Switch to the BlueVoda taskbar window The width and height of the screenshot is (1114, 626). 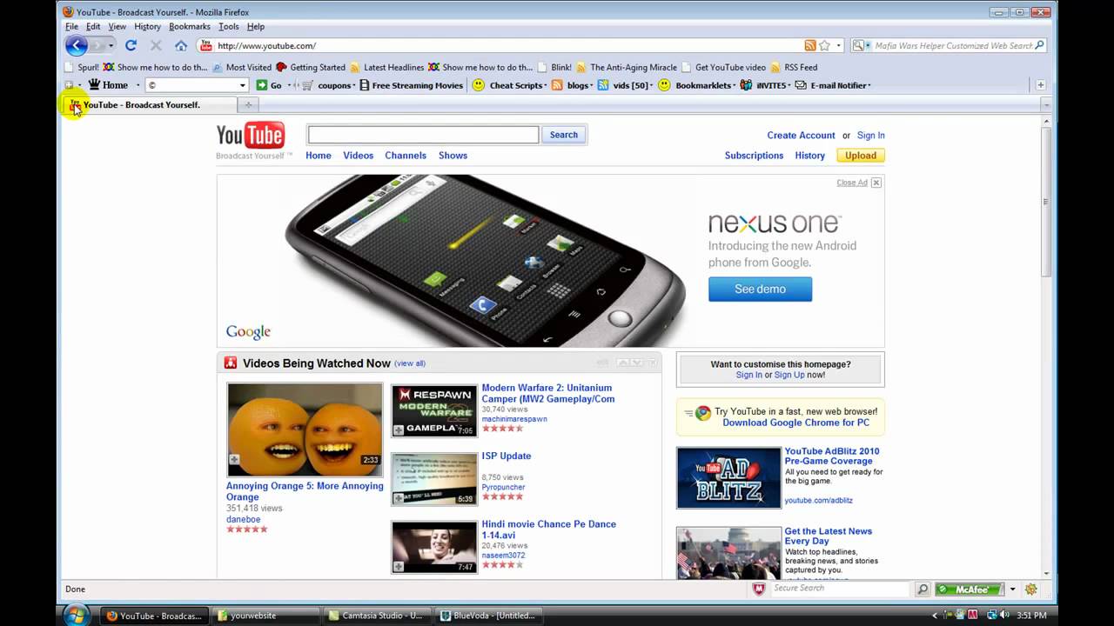coord(487,616)
